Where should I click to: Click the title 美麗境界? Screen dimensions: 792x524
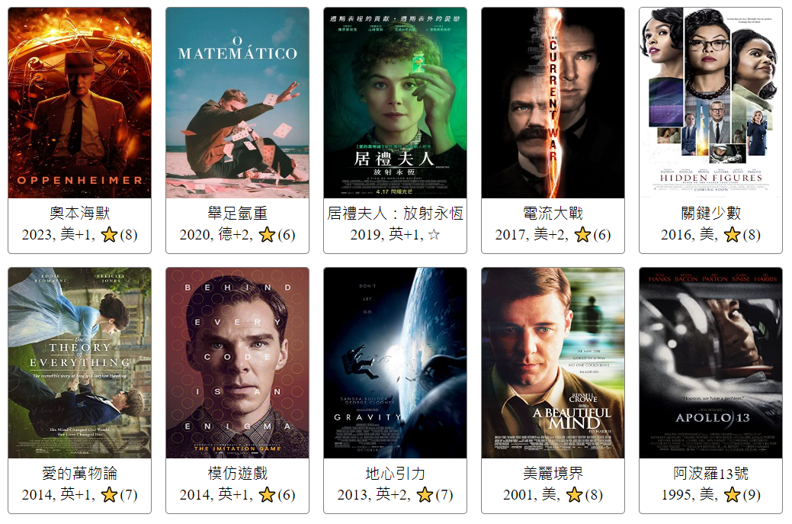pos(553,474)
